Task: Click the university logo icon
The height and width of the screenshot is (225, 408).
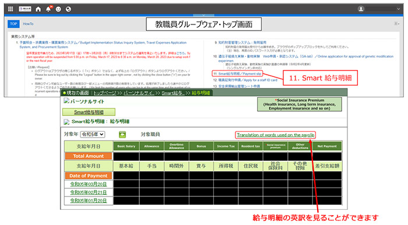Action: point(25,9)
